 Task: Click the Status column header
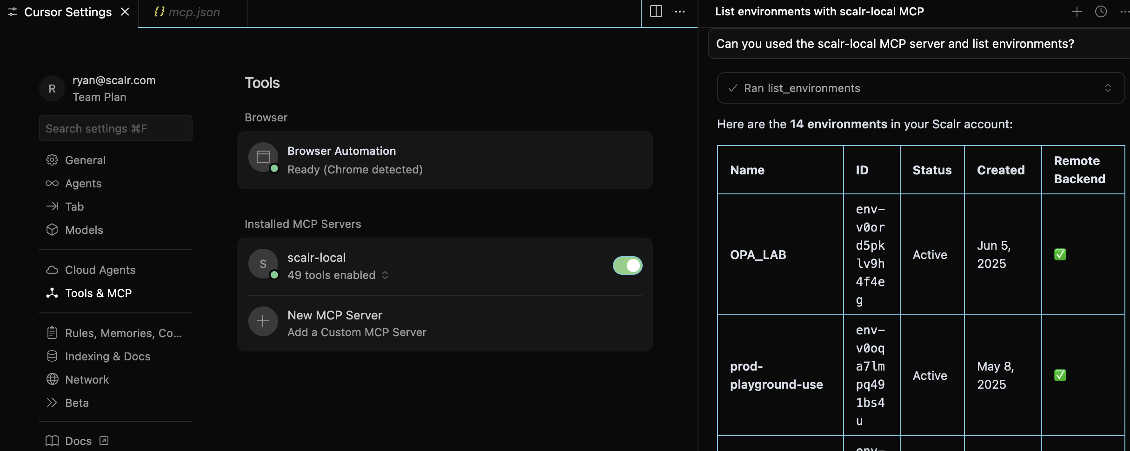[932, 170]
